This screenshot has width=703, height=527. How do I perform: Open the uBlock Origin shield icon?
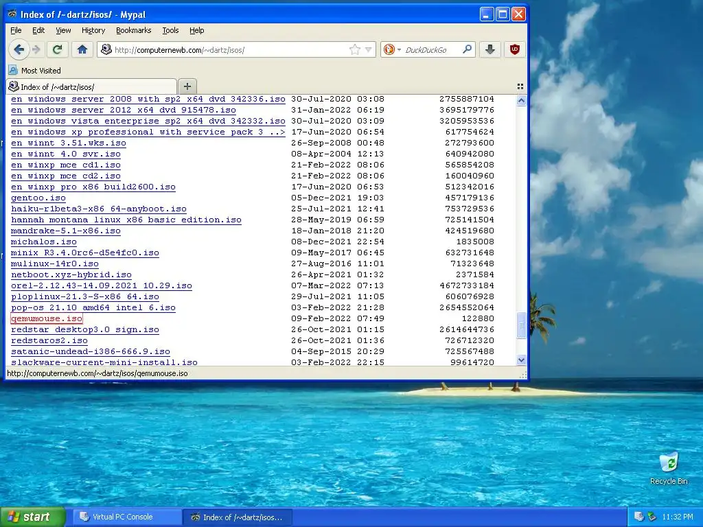point(515,49)
